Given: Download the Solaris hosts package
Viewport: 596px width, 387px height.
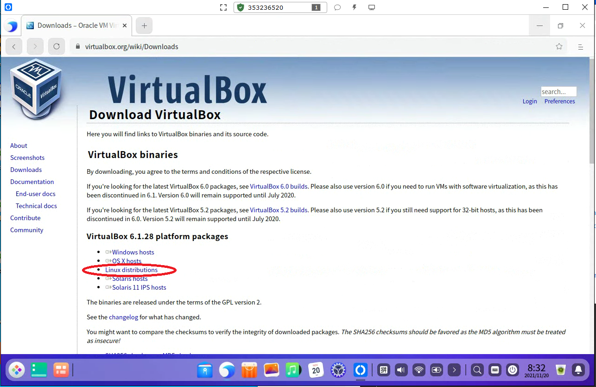Looking at the screenshot, I should coord(130,279).
